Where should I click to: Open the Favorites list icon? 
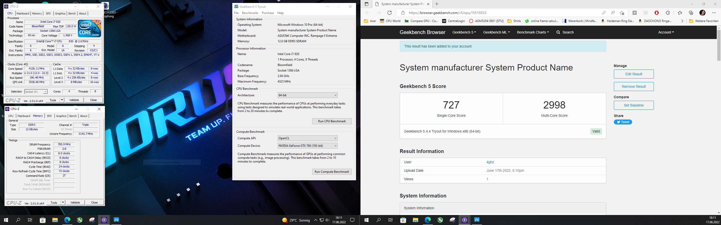click(680, 13)
